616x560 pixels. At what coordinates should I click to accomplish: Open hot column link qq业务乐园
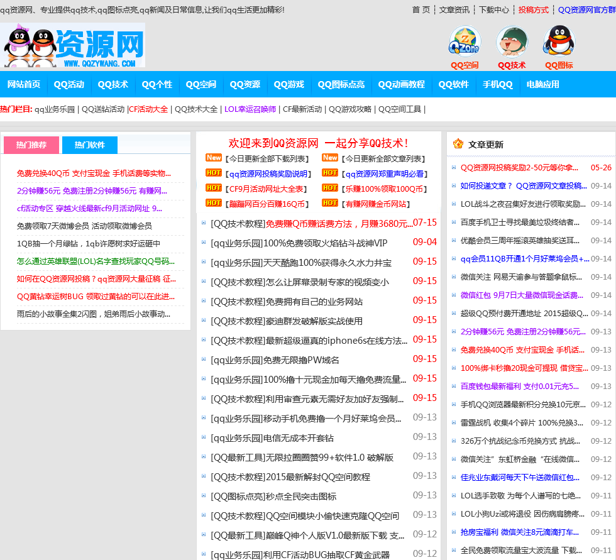[x=55, y=109]
